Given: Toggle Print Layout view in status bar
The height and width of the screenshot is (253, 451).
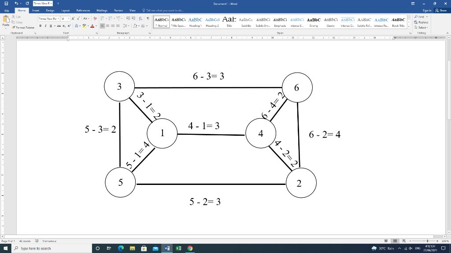Looking at the screenshot, I should click(x=395, y=241).
